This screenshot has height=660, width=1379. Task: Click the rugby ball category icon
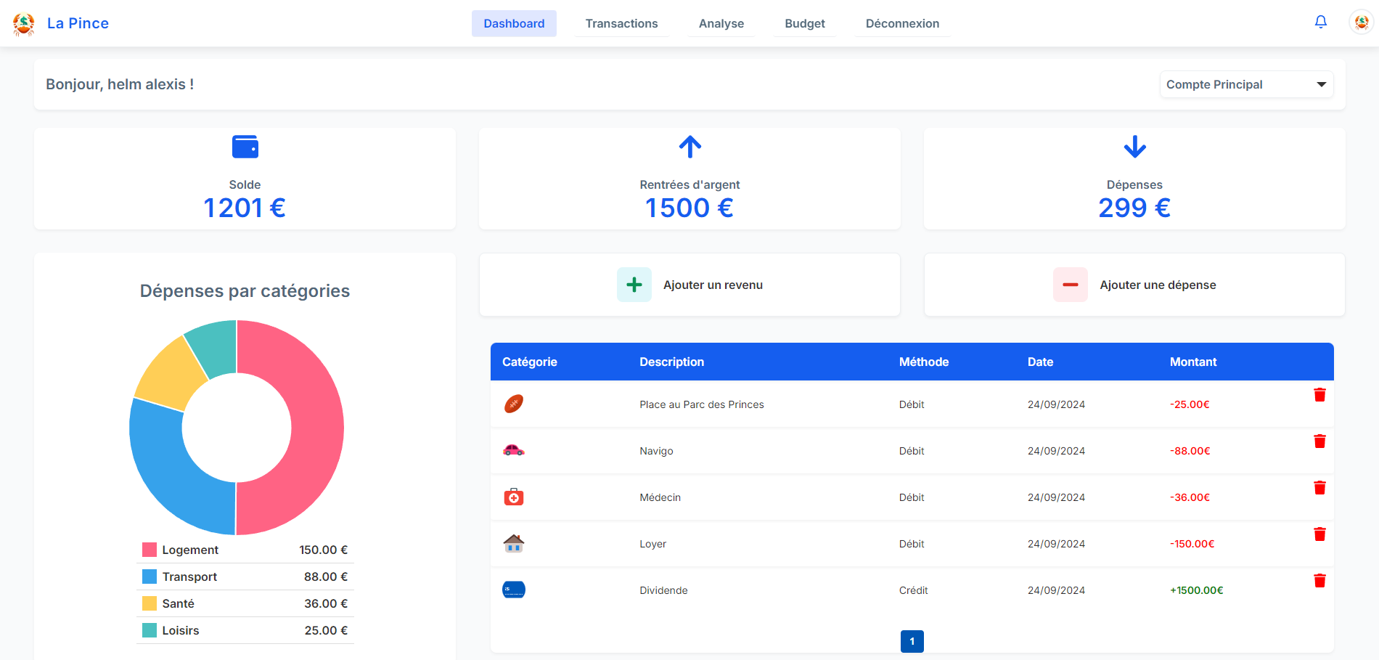pyautogui.click(x=514, y=404)
